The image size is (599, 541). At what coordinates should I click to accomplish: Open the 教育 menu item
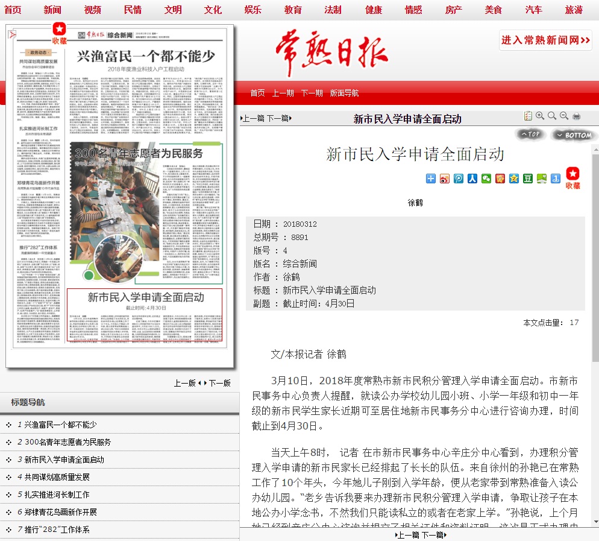coord(293,10)
